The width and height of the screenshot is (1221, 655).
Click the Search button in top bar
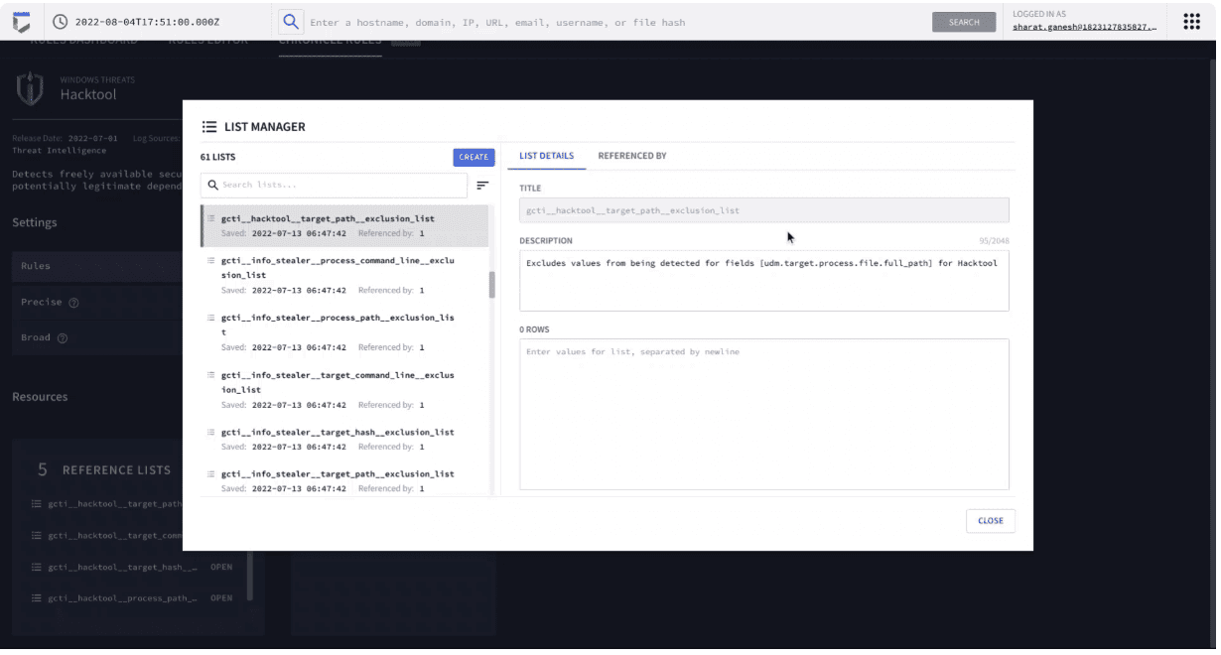(964, 22)
